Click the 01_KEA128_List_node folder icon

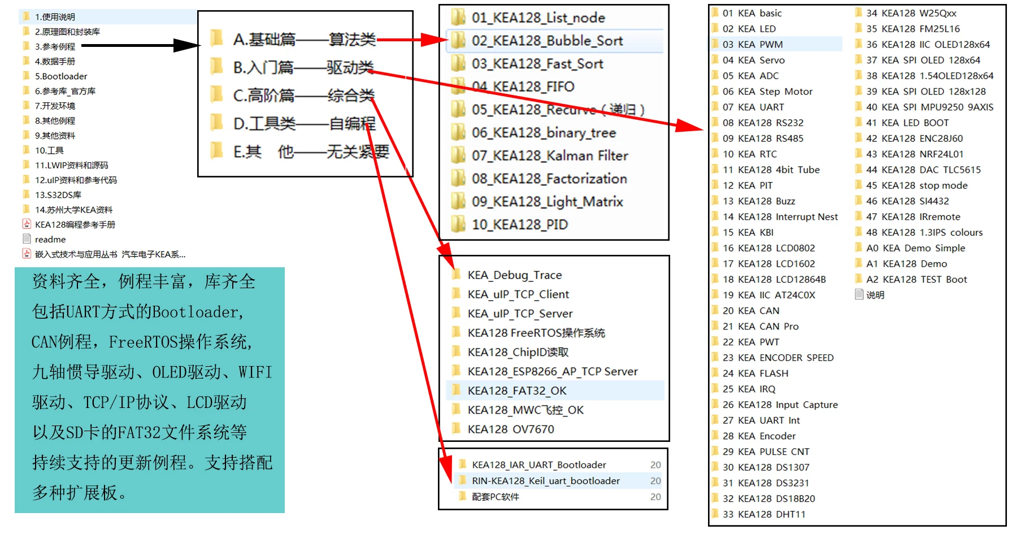click(458, 18)
